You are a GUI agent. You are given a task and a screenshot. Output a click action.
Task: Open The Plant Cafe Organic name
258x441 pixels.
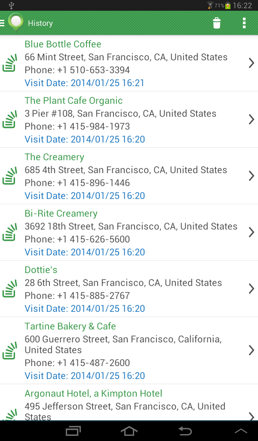click(74, 101)
